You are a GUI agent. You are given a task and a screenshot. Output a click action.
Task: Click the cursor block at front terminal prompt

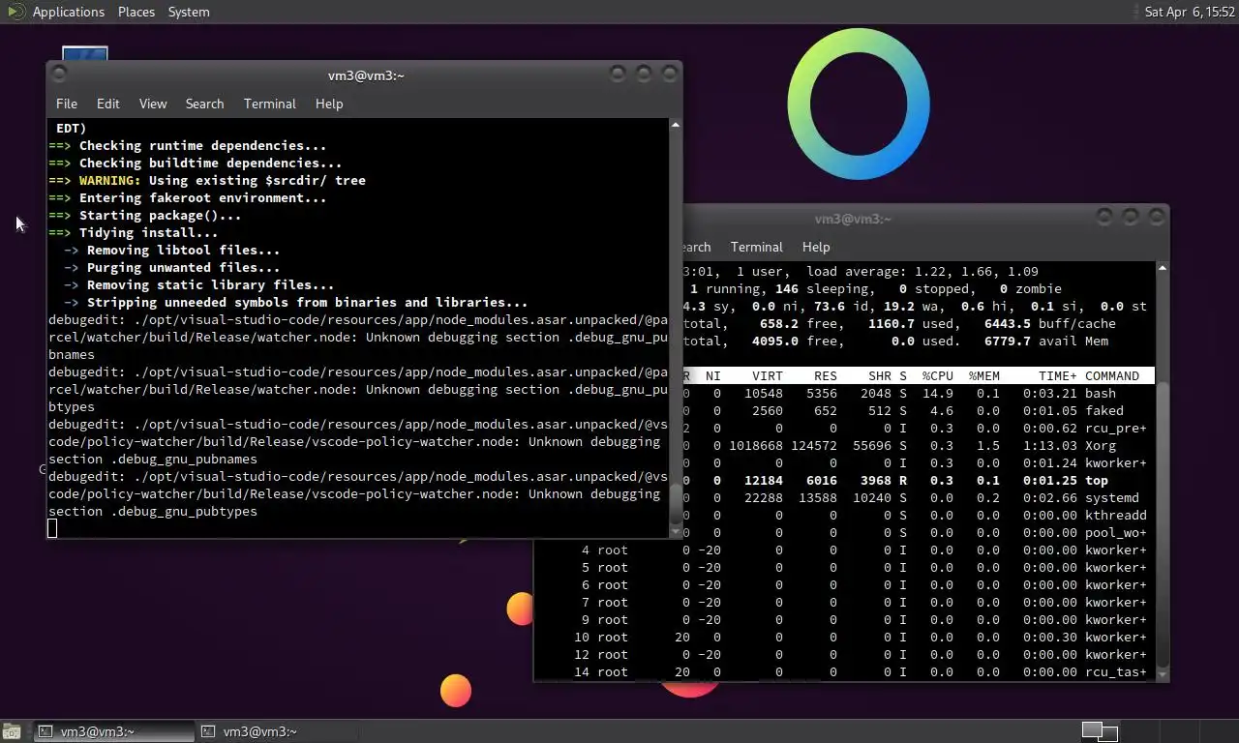coord(52,528)
